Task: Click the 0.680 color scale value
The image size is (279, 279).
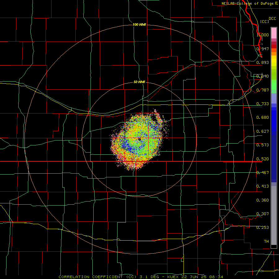Action: tap(263, 117)
